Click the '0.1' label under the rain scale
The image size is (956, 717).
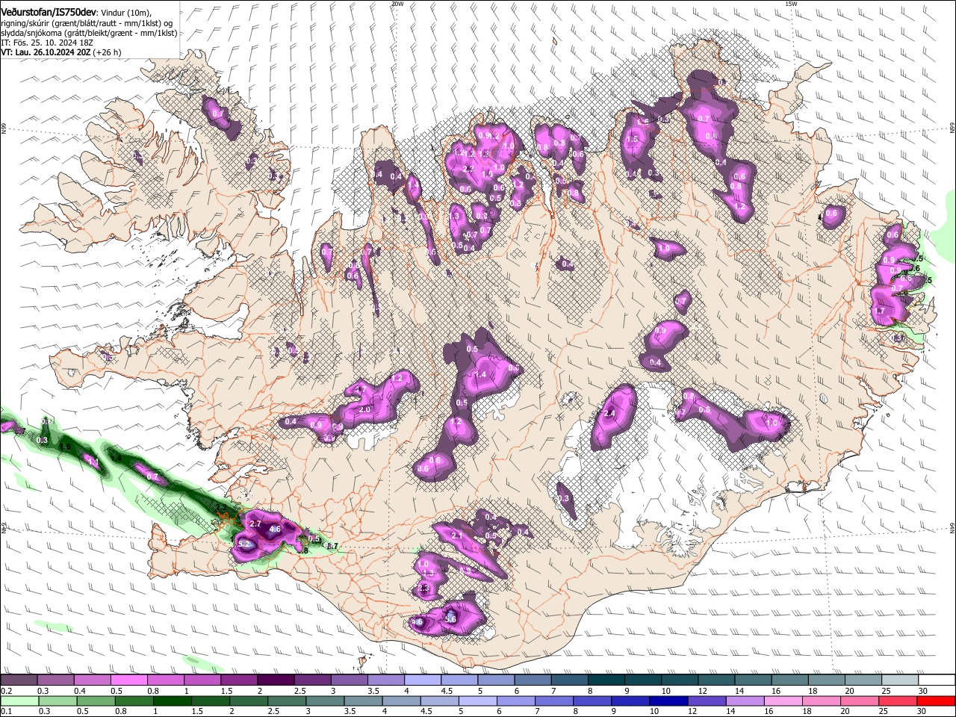pyautogui.click(x=6, y=710)
